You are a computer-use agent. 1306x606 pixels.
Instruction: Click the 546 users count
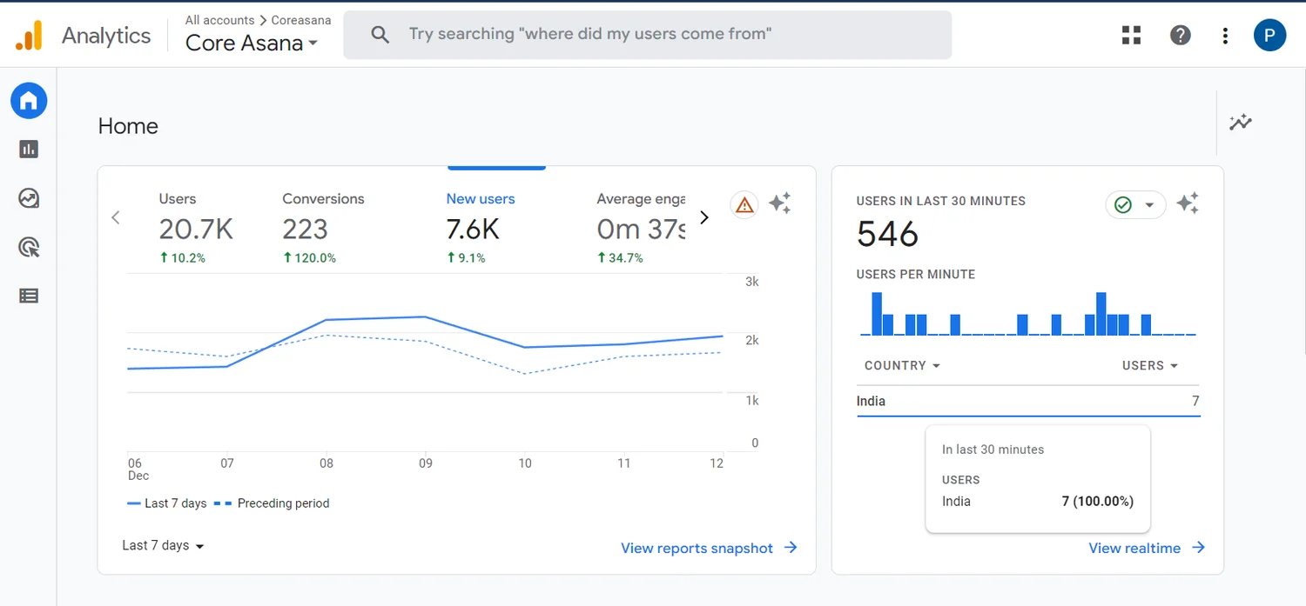(887, 235)
